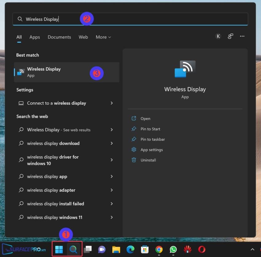261x257 pixels.
Task: Click the Wireless Display app icon in results
Action: pos(21,71)
